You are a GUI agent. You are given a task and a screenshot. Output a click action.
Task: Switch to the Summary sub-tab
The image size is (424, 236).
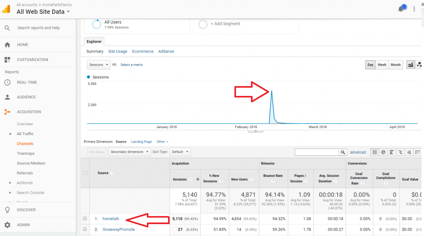(x=95, y=51)
